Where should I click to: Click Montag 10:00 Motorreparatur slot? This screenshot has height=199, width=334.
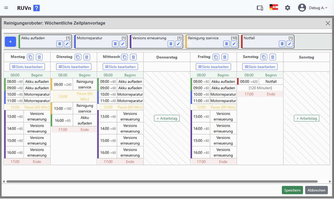(x=27, y=94)
